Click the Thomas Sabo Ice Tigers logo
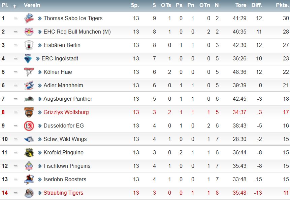 pyautogui.click(x=29, y=18)
